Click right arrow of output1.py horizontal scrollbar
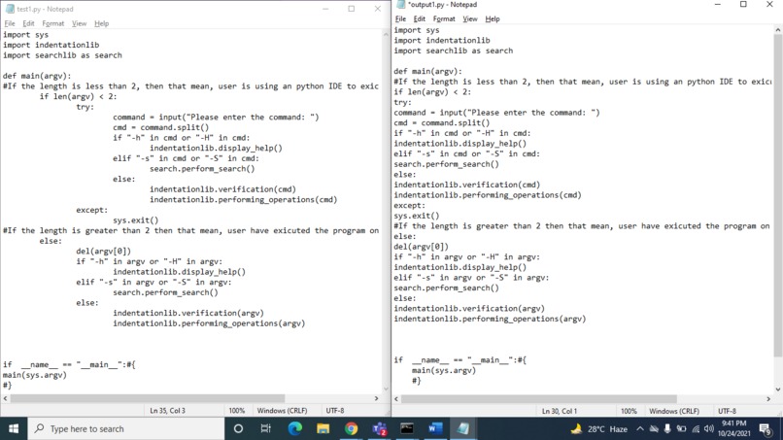783x440 pixels. click(768, 399)
